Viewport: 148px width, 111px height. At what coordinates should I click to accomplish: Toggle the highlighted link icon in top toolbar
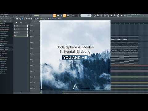[65, 15]
